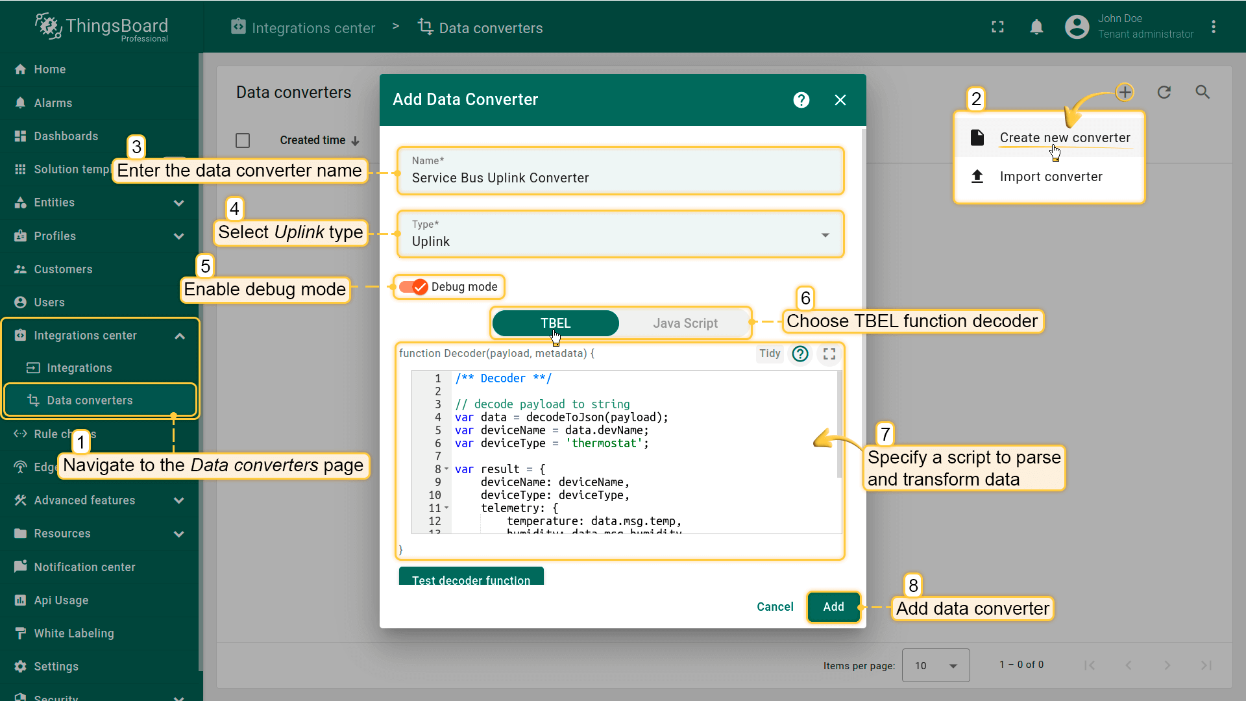Image resolution: width=1246 pixels, height=701 pixels.
Task: Disable the Debug mode toggle
Action: click(413, 287)
